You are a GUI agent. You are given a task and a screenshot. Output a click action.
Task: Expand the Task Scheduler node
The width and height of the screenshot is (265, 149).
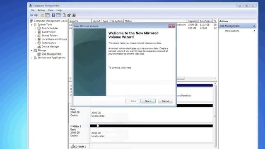click(x=36, y=28)
